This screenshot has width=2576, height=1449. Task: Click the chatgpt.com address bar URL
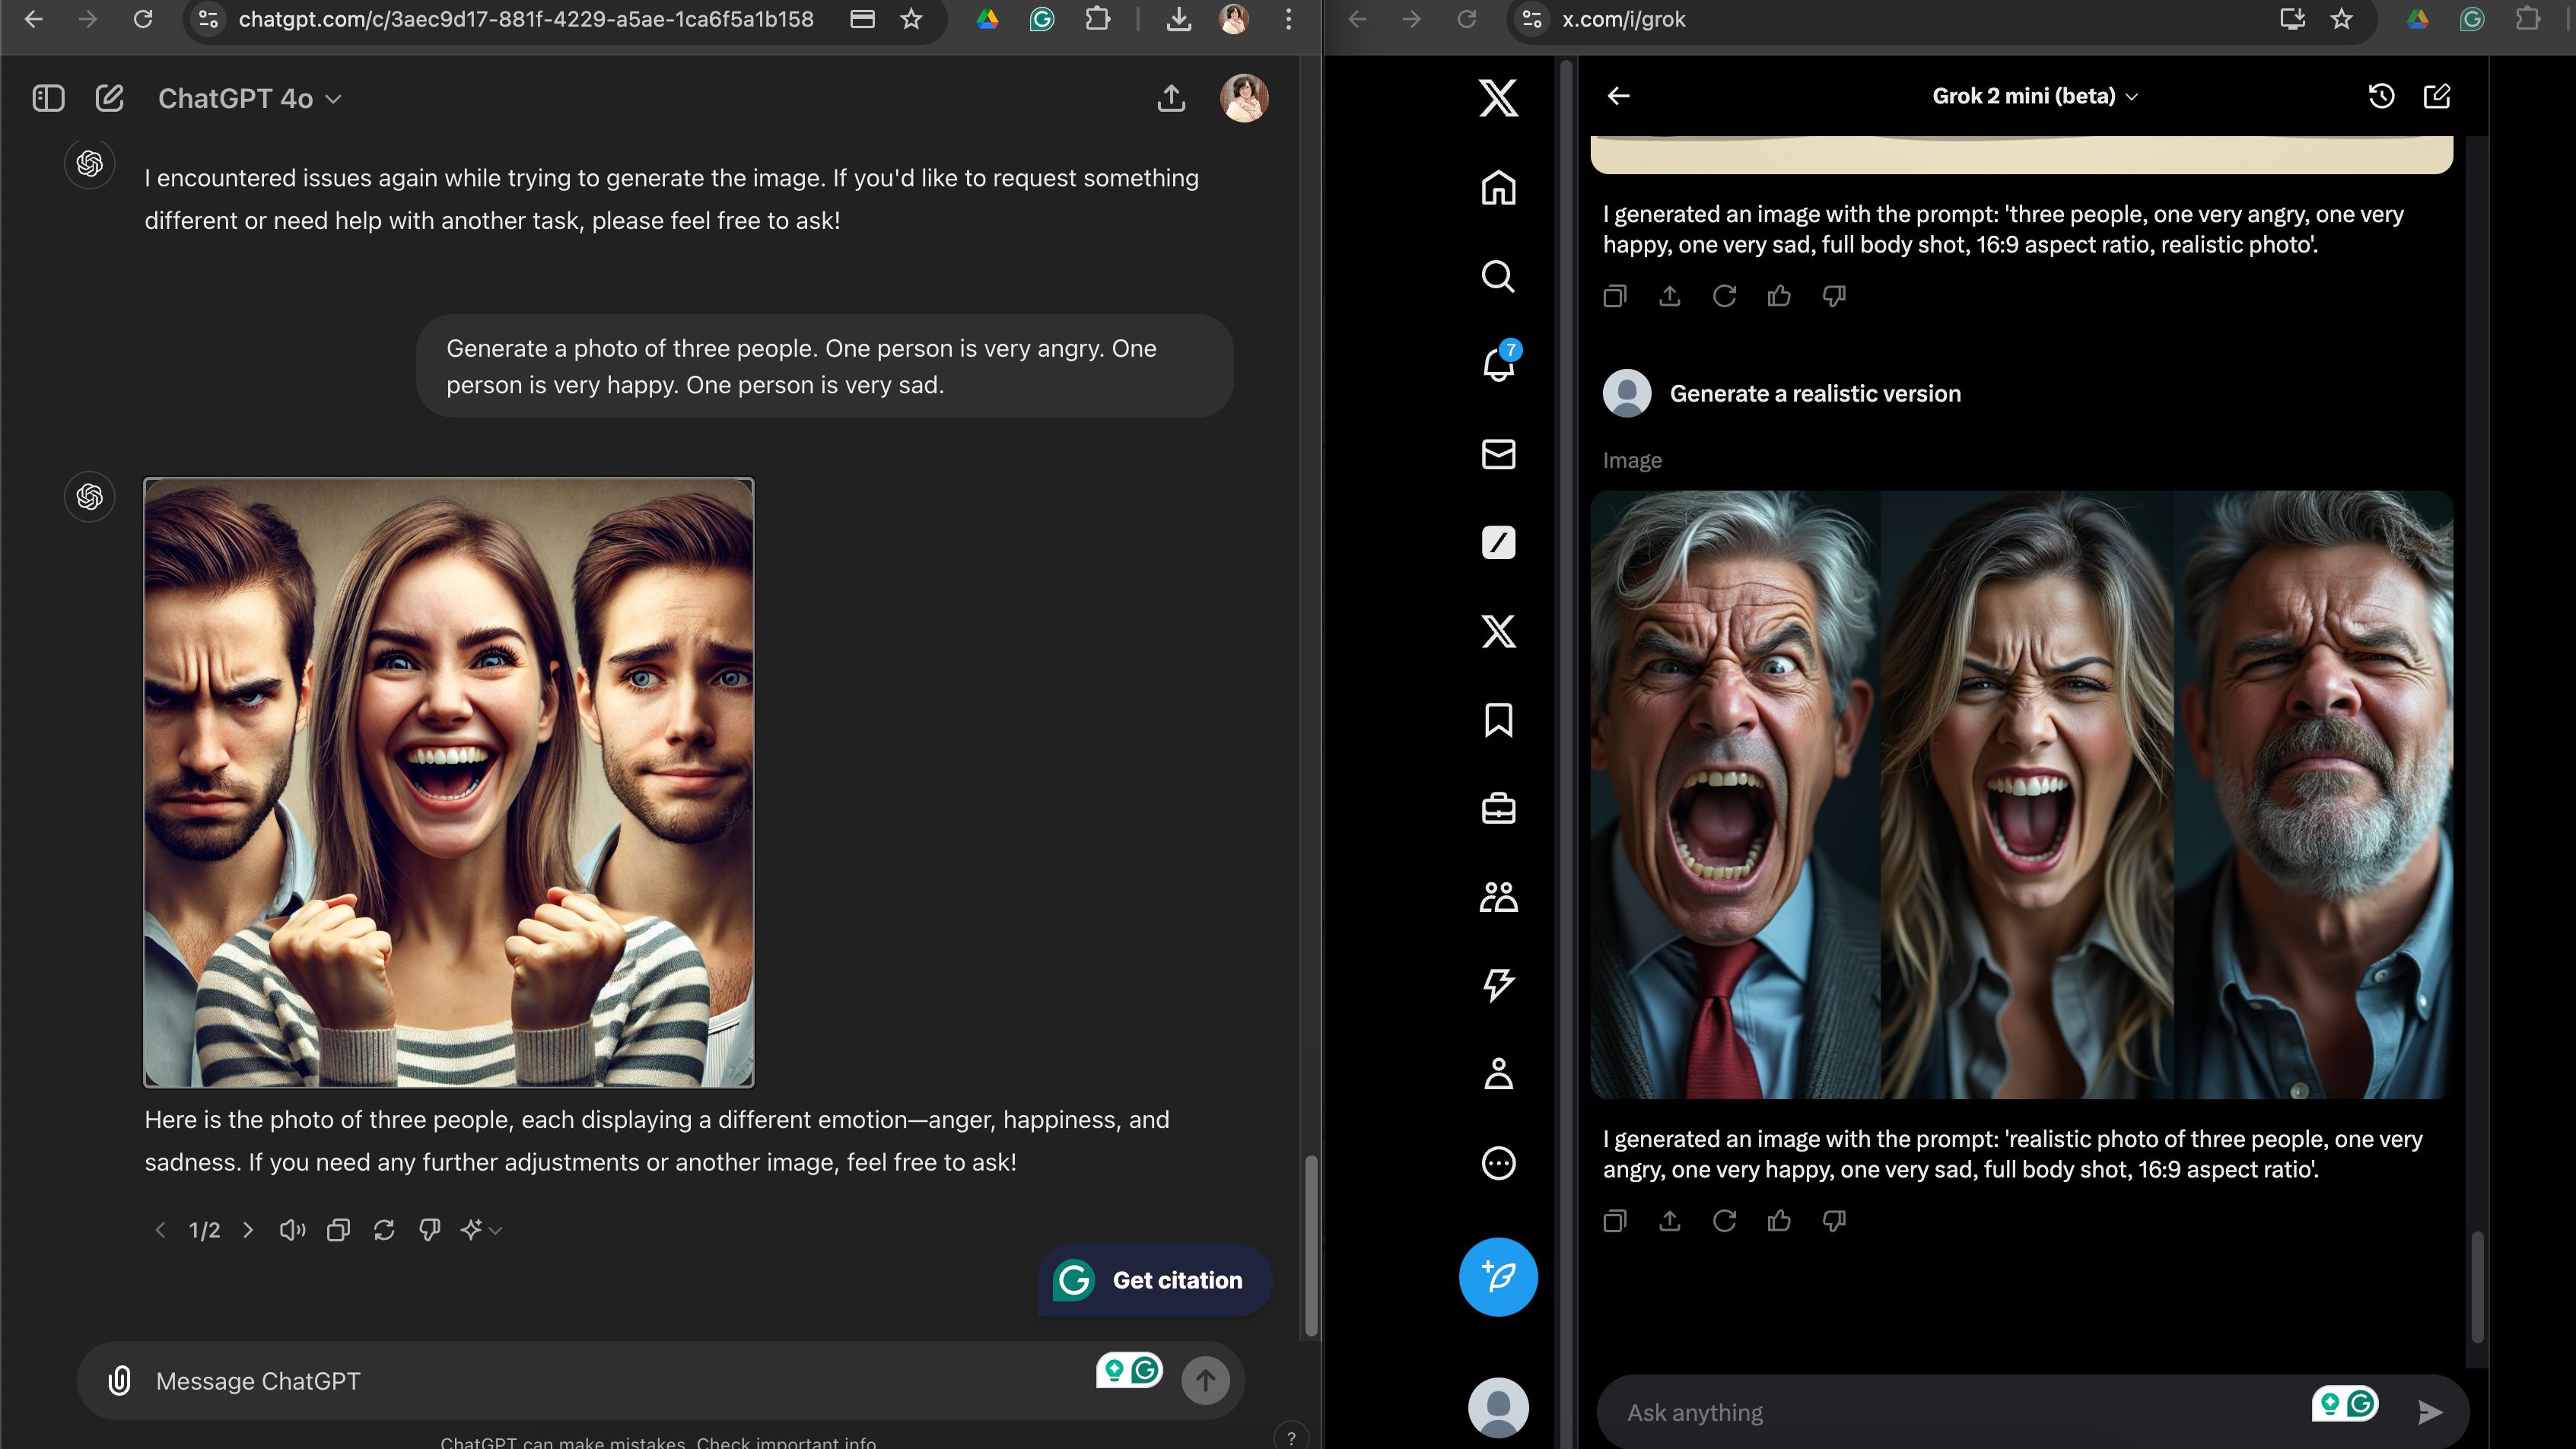(526, 19)
